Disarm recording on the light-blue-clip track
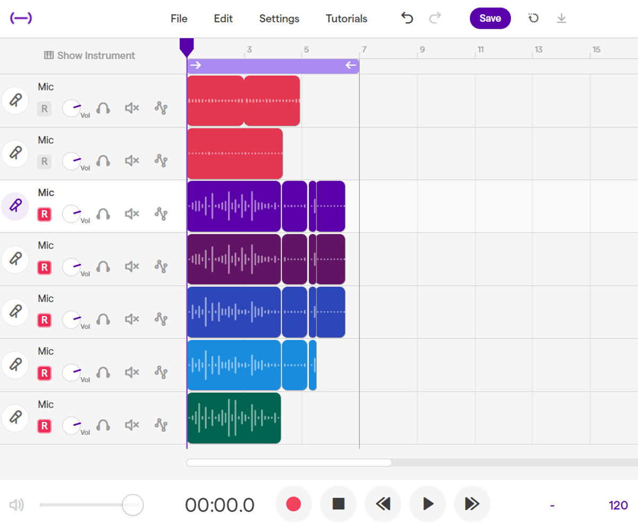This screenshot has height=524, width=638. pyautogui.click(x=44, y=373)
